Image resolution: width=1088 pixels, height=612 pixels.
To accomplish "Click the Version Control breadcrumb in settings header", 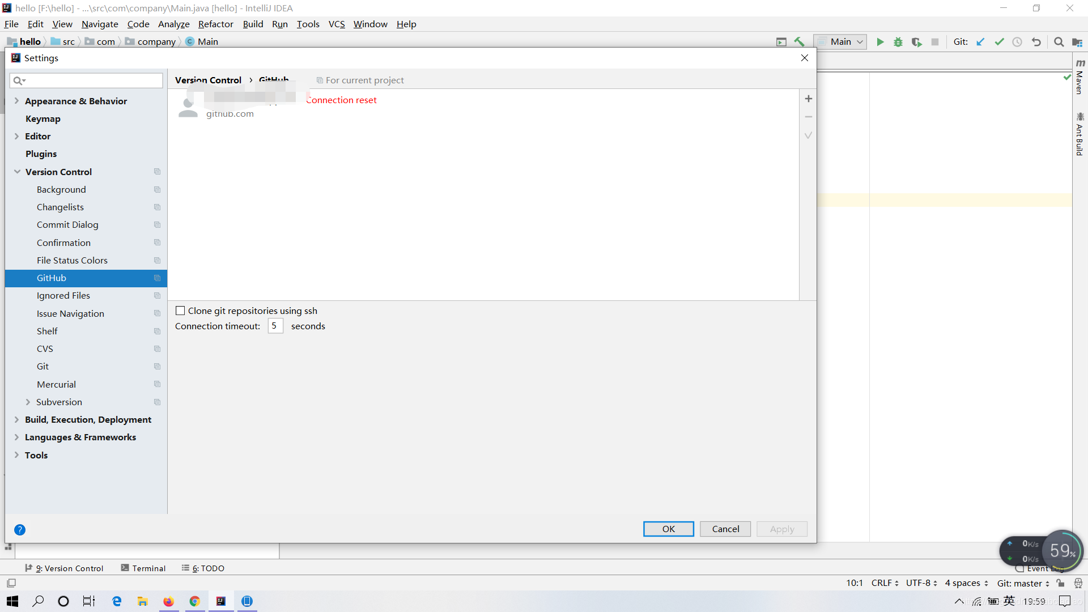I will (208, 80).
